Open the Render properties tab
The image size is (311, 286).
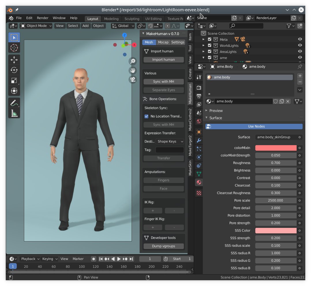click(199, 88)
